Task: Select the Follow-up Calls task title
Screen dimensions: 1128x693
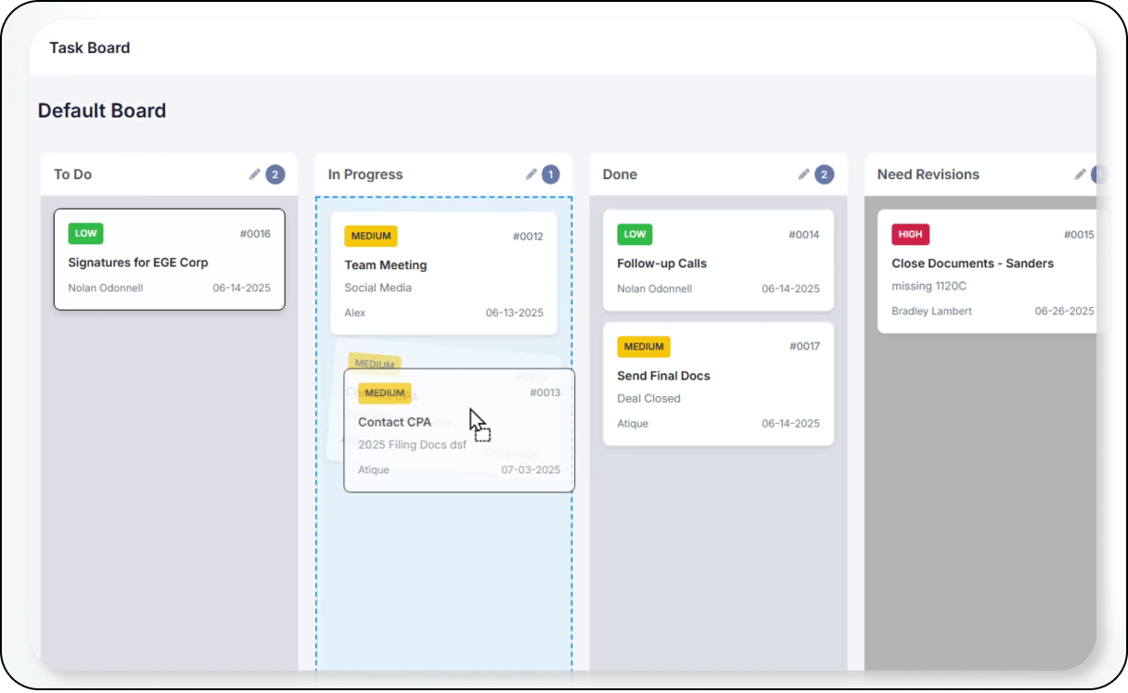Action: (661, 263)
